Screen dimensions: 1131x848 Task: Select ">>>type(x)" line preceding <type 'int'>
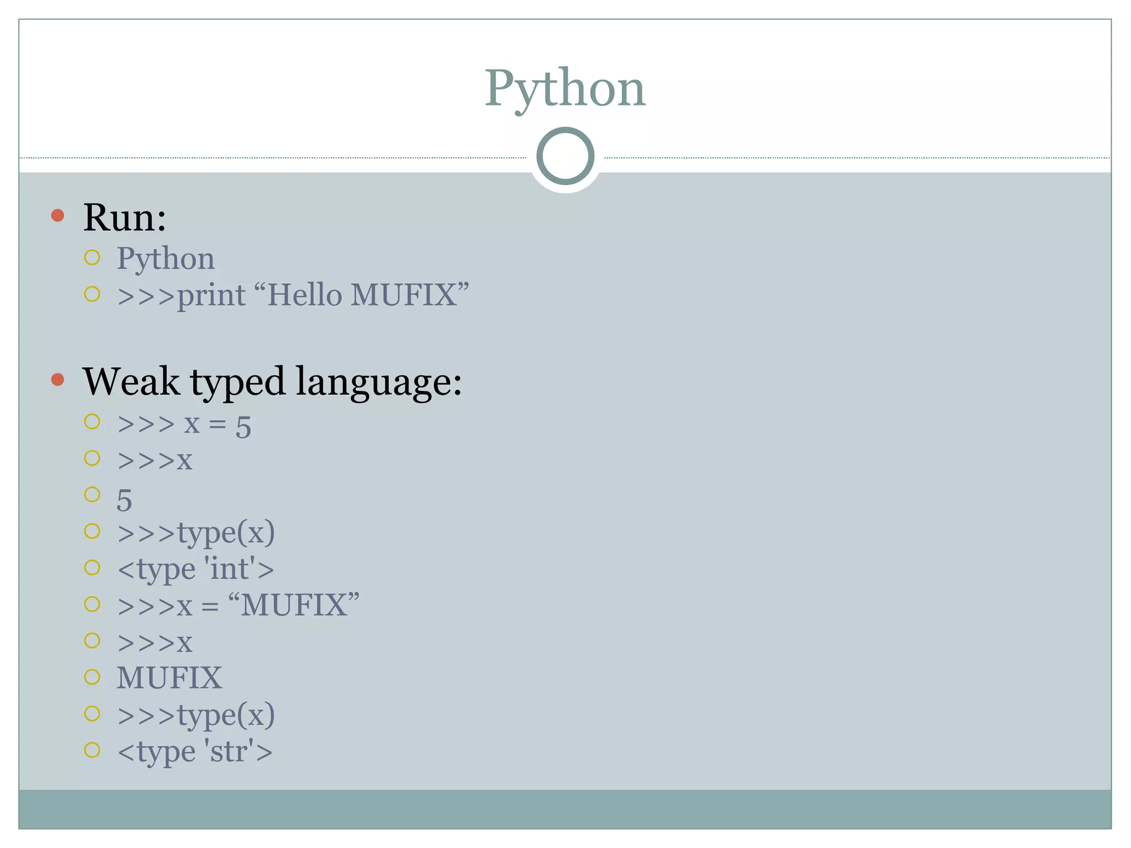pyautogui.click(x=196, y=533)
